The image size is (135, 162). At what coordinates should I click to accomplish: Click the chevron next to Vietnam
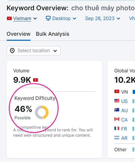coord(35,19)
